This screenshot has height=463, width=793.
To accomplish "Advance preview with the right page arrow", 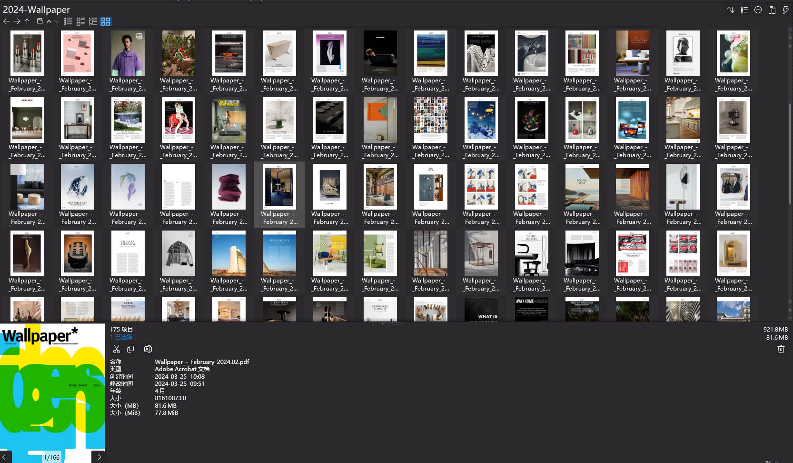I will (98, 456).
